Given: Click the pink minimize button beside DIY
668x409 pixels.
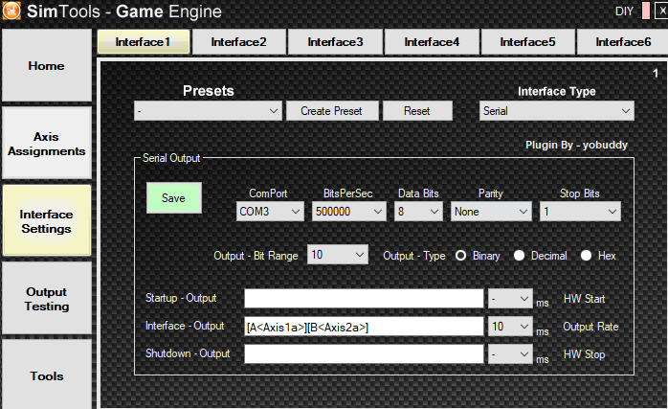Looking at the screenshot, I should [x=646, y=11].
